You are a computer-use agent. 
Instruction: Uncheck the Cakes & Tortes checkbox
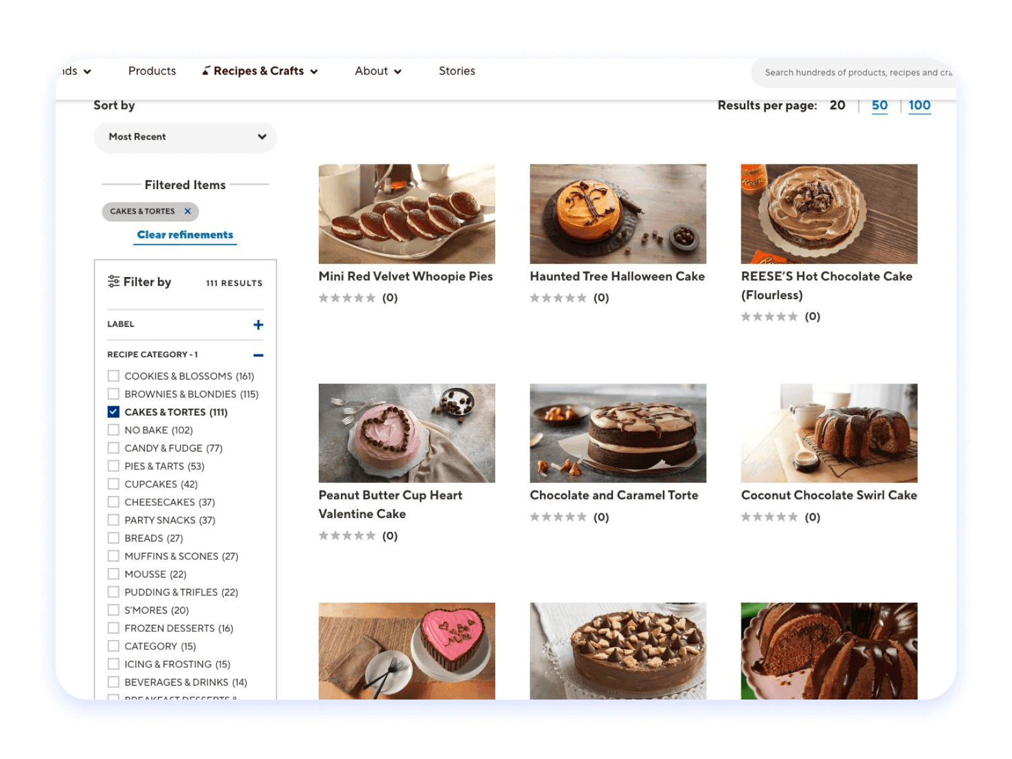pos(114,412)
